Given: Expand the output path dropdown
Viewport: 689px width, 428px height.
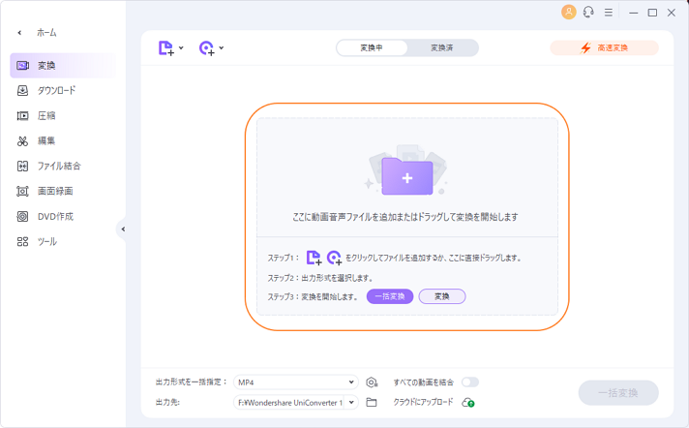Looking at the screenshot, I should 351,402.
